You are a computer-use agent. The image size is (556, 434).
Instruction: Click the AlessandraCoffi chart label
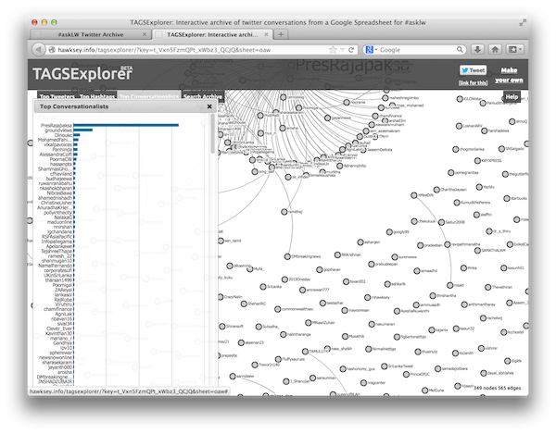pyautogui.click(x=56, y=155)
